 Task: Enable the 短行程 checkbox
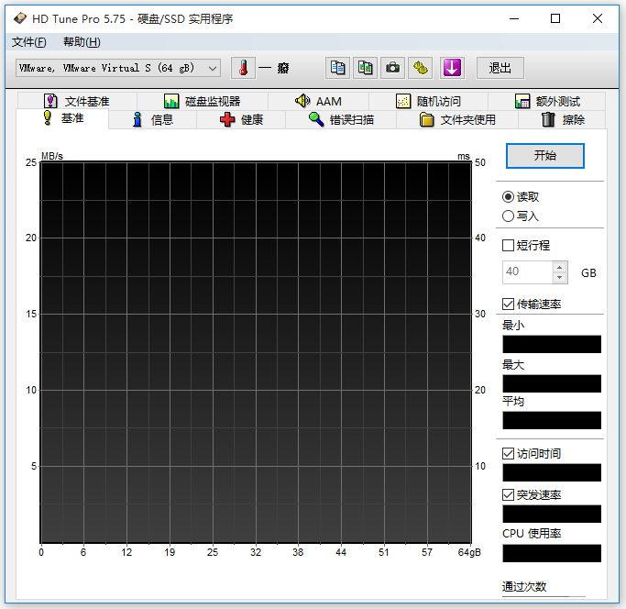(509, 246)
